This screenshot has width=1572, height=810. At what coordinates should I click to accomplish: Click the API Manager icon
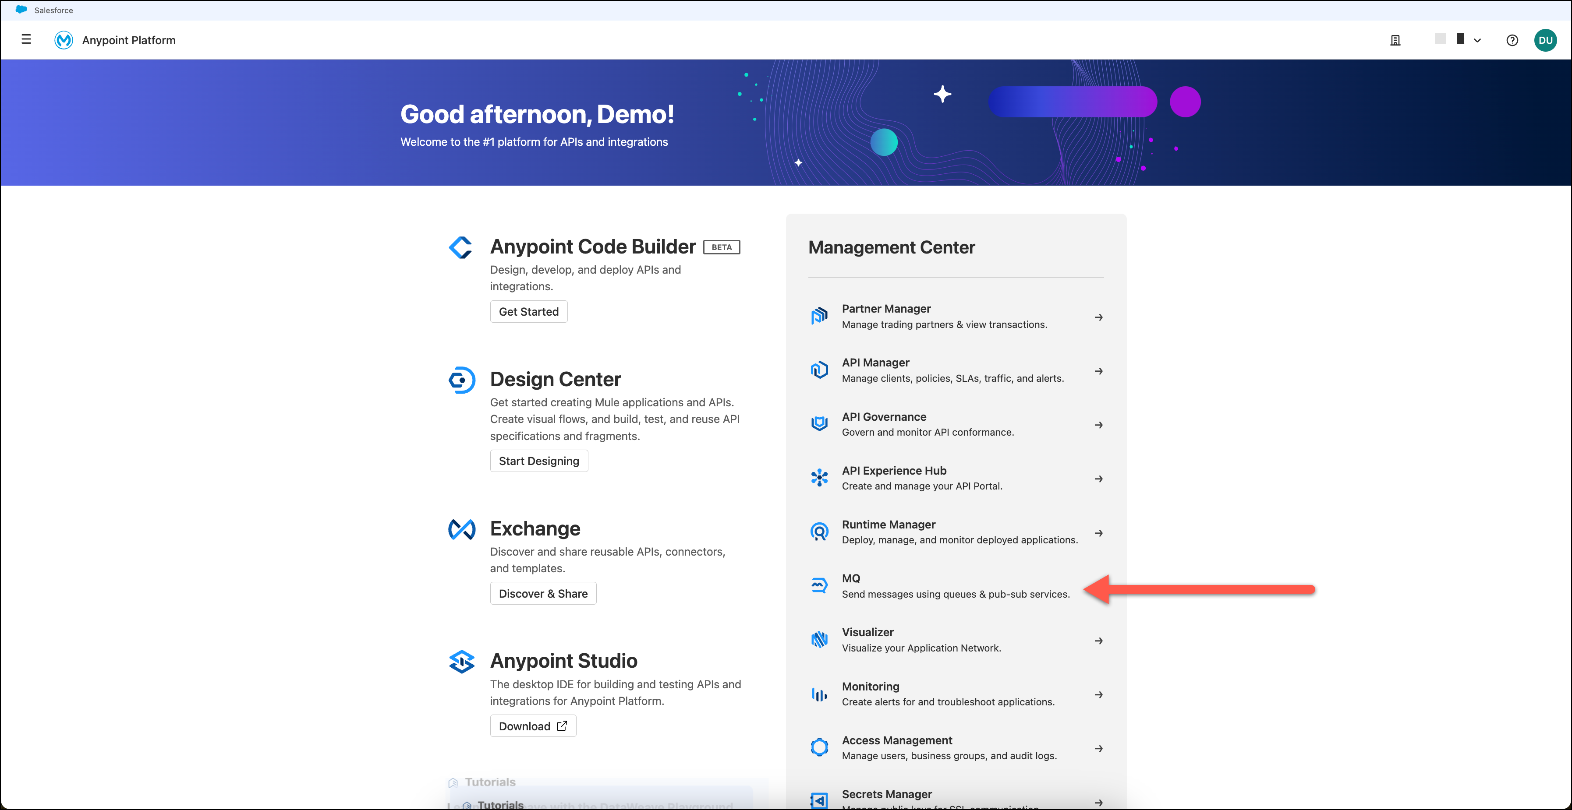(x=819, y=370)
